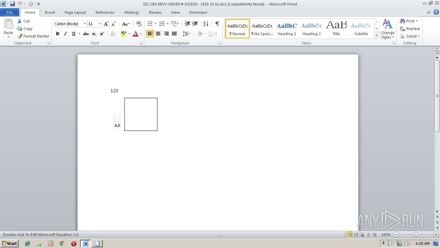Click the Text Effects icon
Screen dimensions: 440x248
(x=113, y=34)
